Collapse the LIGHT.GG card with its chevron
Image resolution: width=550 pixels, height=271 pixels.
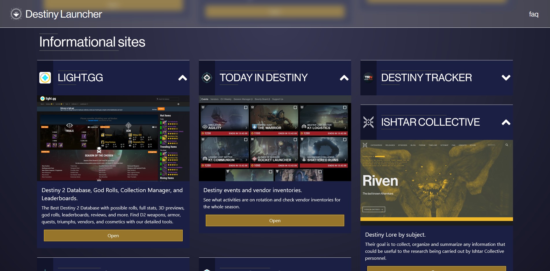[182, 77]
